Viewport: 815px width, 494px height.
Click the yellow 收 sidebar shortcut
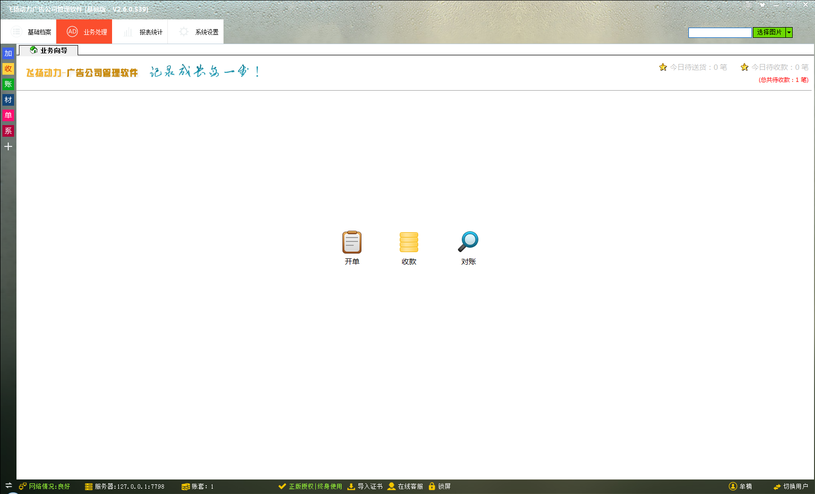pyautogui.click(x=8, y=69)
